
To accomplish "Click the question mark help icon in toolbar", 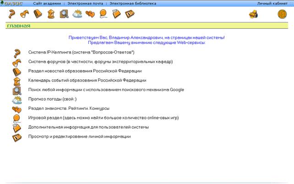I will 12,14.
